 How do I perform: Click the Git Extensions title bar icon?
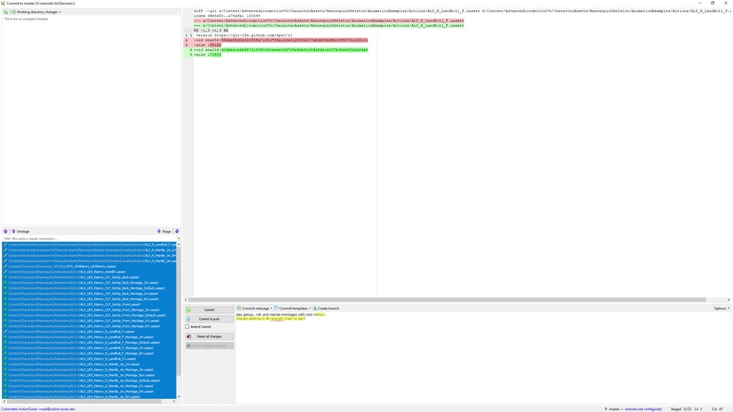click(x=3, y=3)
